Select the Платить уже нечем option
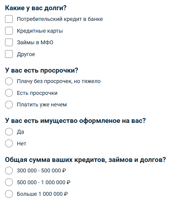 pyautogui.click(x=9, y=104)
